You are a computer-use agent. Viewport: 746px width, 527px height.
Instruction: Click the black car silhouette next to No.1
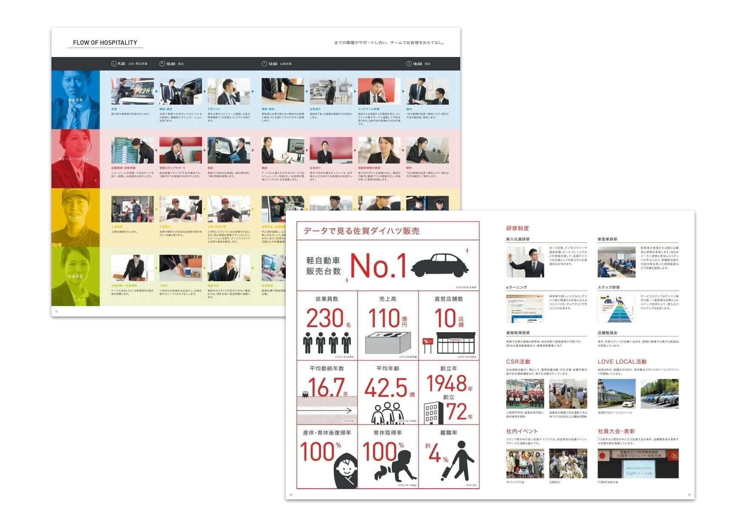[440, 265]
